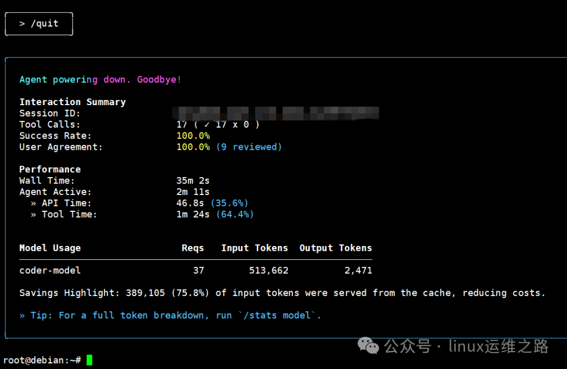Viewport: 567px width, 369px height.
Task: Click the tip line mentioning '/stats model'
Action: click(x=170, y=315)
